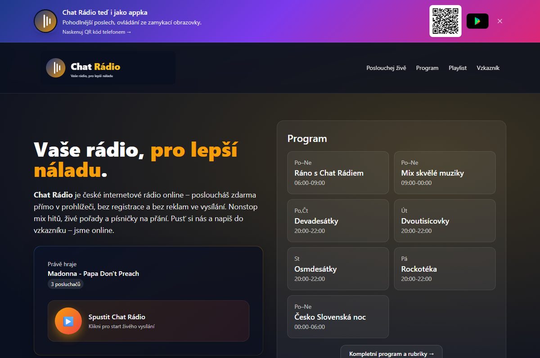Click the Madonna - Papa Don't Preach title
This screenshot has width=540, height=358.
tap(93, 273)
